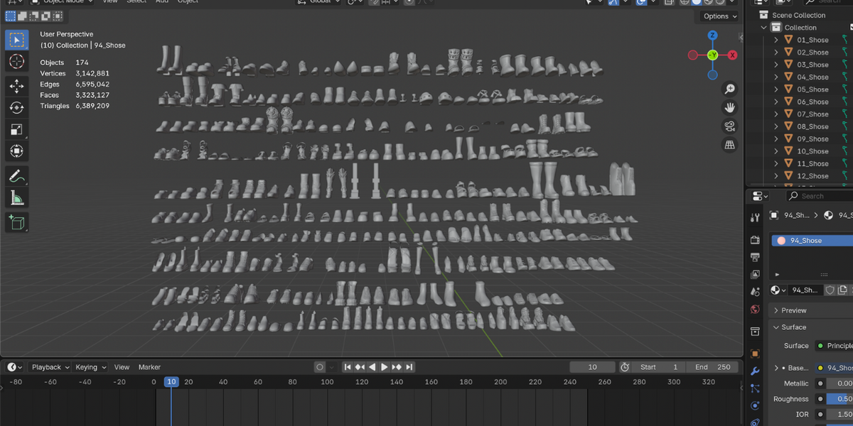The height and width of the screenshot is (426, 853).
Task: Select the Annotate pencil tool
Action: click(x=16, y=175)
